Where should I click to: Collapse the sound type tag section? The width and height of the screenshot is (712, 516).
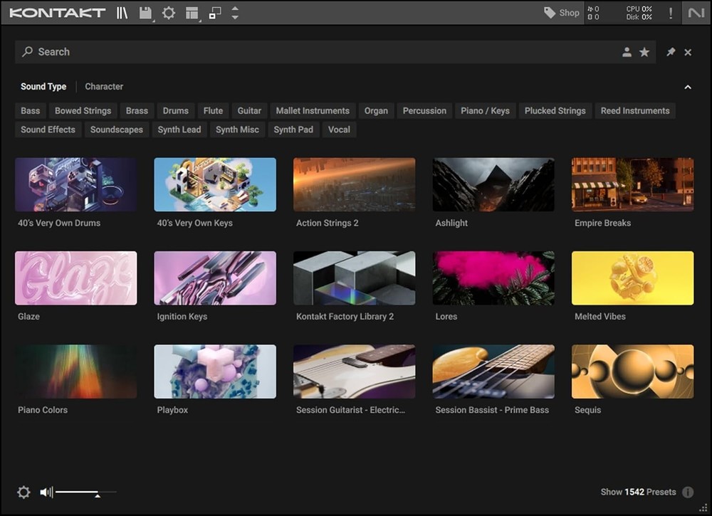click(688, 87)
